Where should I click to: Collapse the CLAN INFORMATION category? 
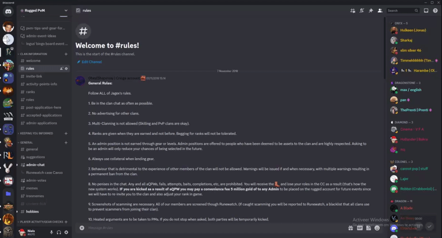(x=33, y=54)
